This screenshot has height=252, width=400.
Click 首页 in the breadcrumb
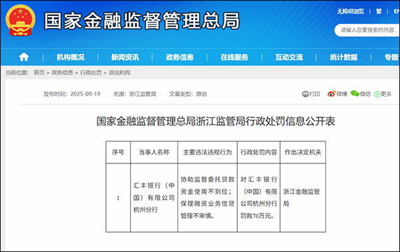[39, 73]
